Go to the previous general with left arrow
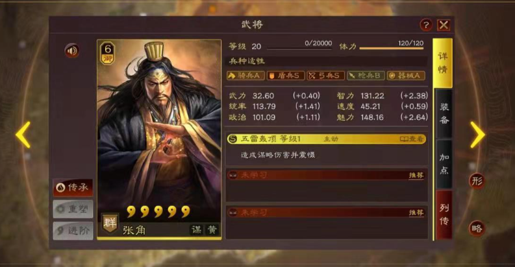The height and width of the screenshot is (267, 515). [x=23, y=134]
